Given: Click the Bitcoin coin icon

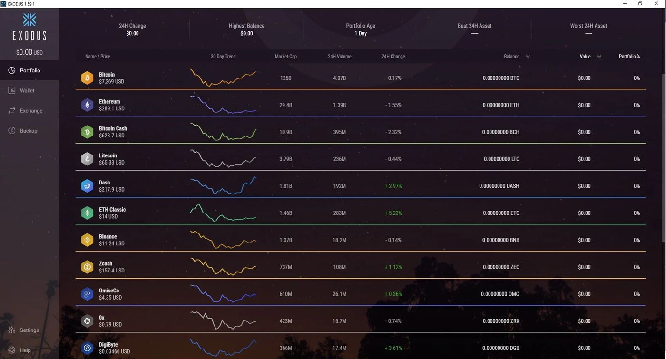Looking at the screenshot, I should click(87, 78).
